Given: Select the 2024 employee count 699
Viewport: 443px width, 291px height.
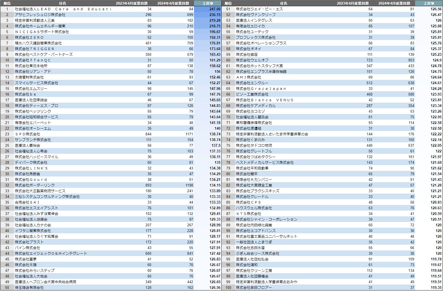Looking at the screenshot, I should click(190, 15).
